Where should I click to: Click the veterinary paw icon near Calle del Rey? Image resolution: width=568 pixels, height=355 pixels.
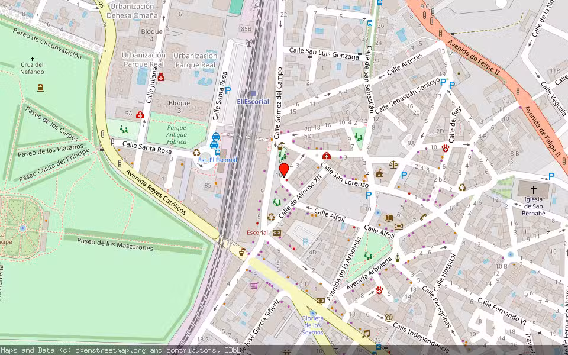(x=445, y=149)
